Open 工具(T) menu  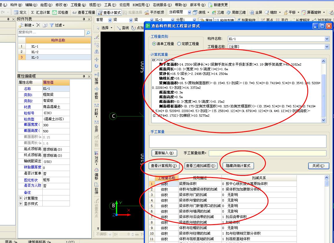pyautogui.click(x=110, y=5)
